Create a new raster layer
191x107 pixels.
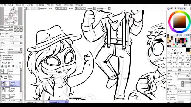2,63
